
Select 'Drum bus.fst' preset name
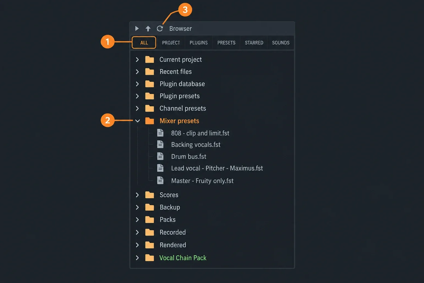click(x=189, y=156)
